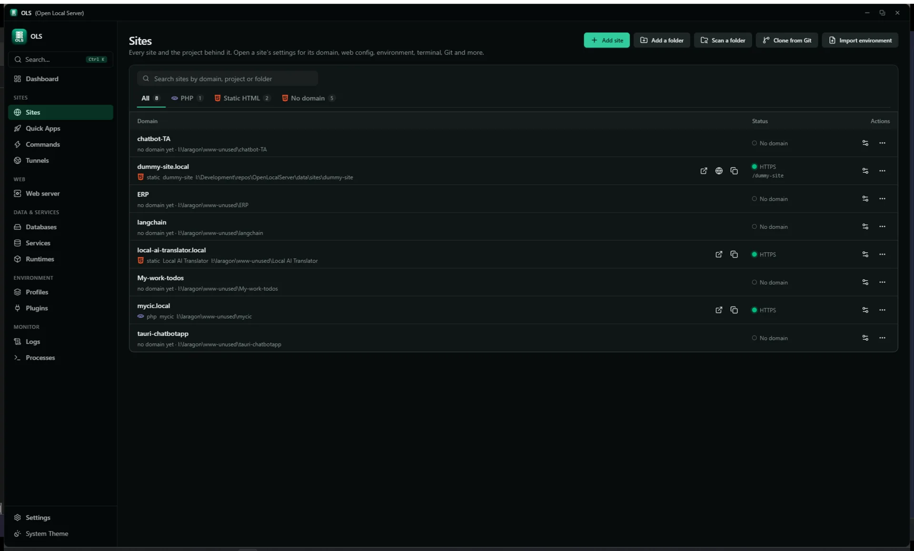The height and width of the screenshot is (551, 914).
Task: Open Settings at the sidebar bottom
Action: point(60,518)
